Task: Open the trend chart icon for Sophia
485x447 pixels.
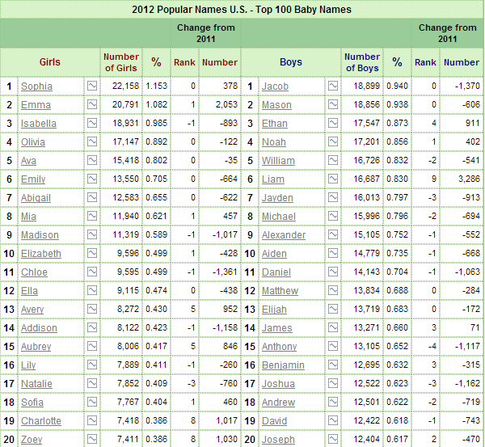Action: click(91, 86)
